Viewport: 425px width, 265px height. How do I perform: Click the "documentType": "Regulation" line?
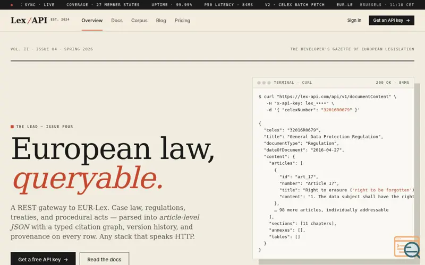click(x=301, y=143)
